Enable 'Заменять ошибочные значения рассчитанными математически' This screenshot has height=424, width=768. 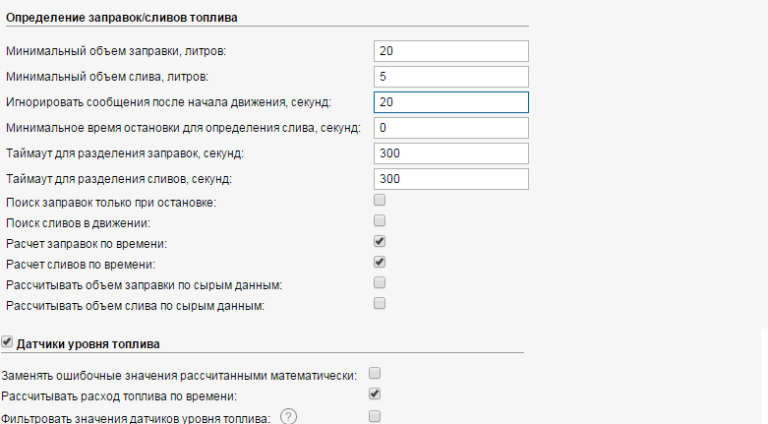pos(374,374)
